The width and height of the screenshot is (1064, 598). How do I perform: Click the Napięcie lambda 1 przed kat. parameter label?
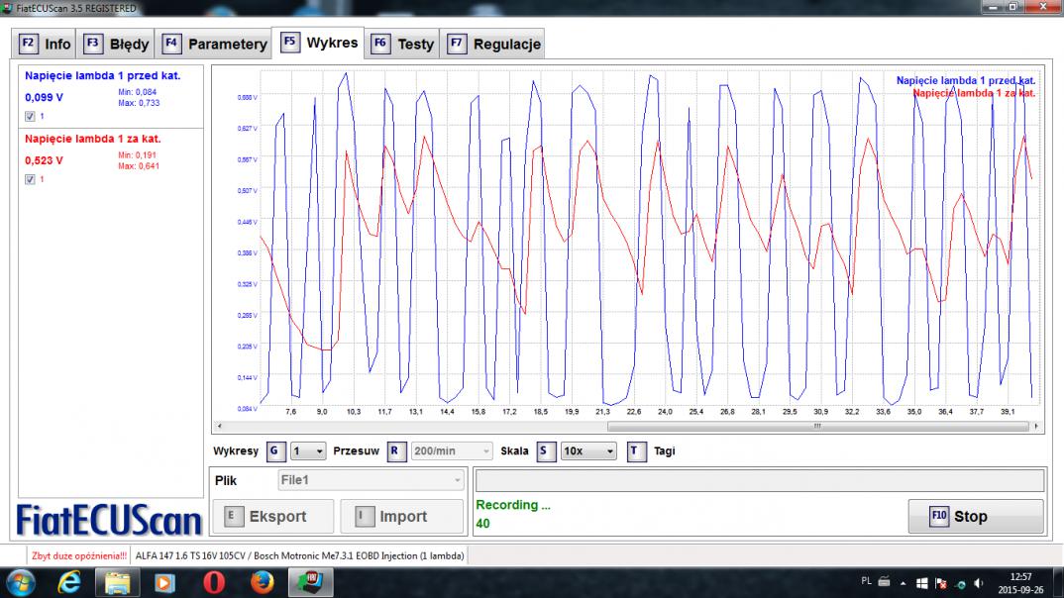[x=102, y=76]
